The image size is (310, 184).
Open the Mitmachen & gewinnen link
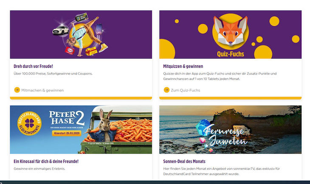click(42, 90)
